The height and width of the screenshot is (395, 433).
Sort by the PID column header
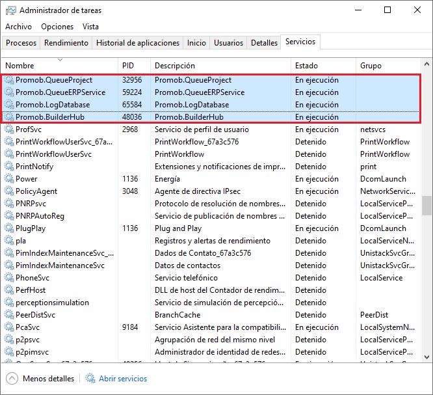click(135, 66)
